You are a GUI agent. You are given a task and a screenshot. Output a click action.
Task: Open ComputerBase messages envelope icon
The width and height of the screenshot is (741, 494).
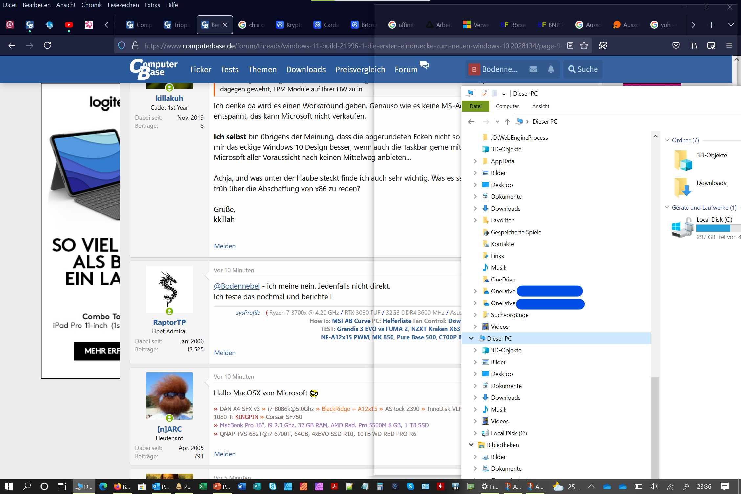coord(533,69)
